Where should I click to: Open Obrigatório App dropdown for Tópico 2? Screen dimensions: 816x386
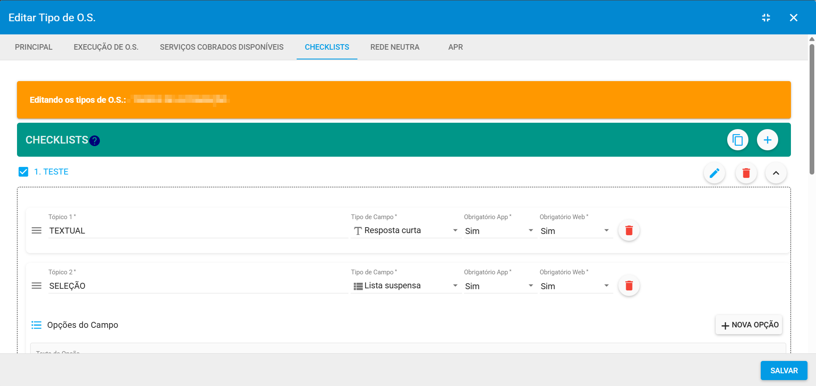click(499, 286)
